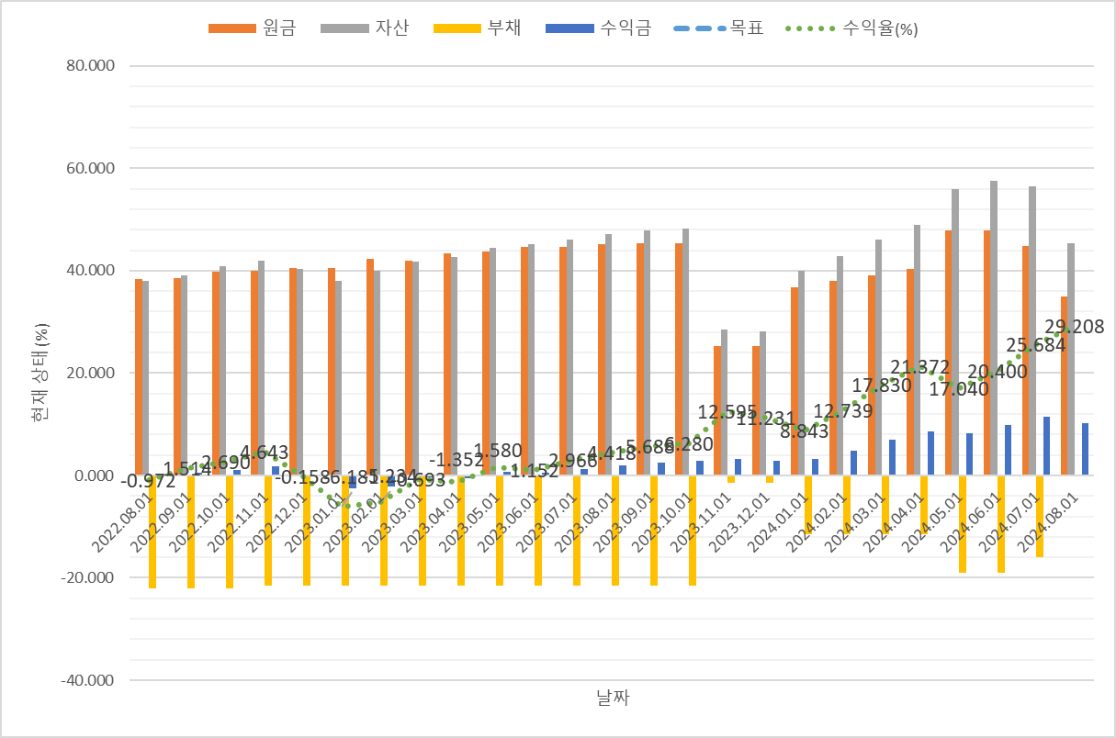Select the 자산 legend label

391,28
